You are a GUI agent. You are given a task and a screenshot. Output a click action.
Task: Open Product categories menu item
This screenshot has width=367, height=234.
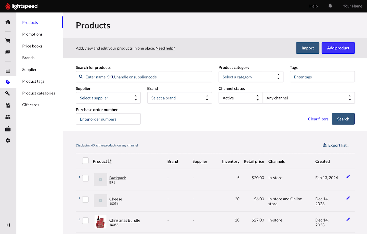[38, 93]
